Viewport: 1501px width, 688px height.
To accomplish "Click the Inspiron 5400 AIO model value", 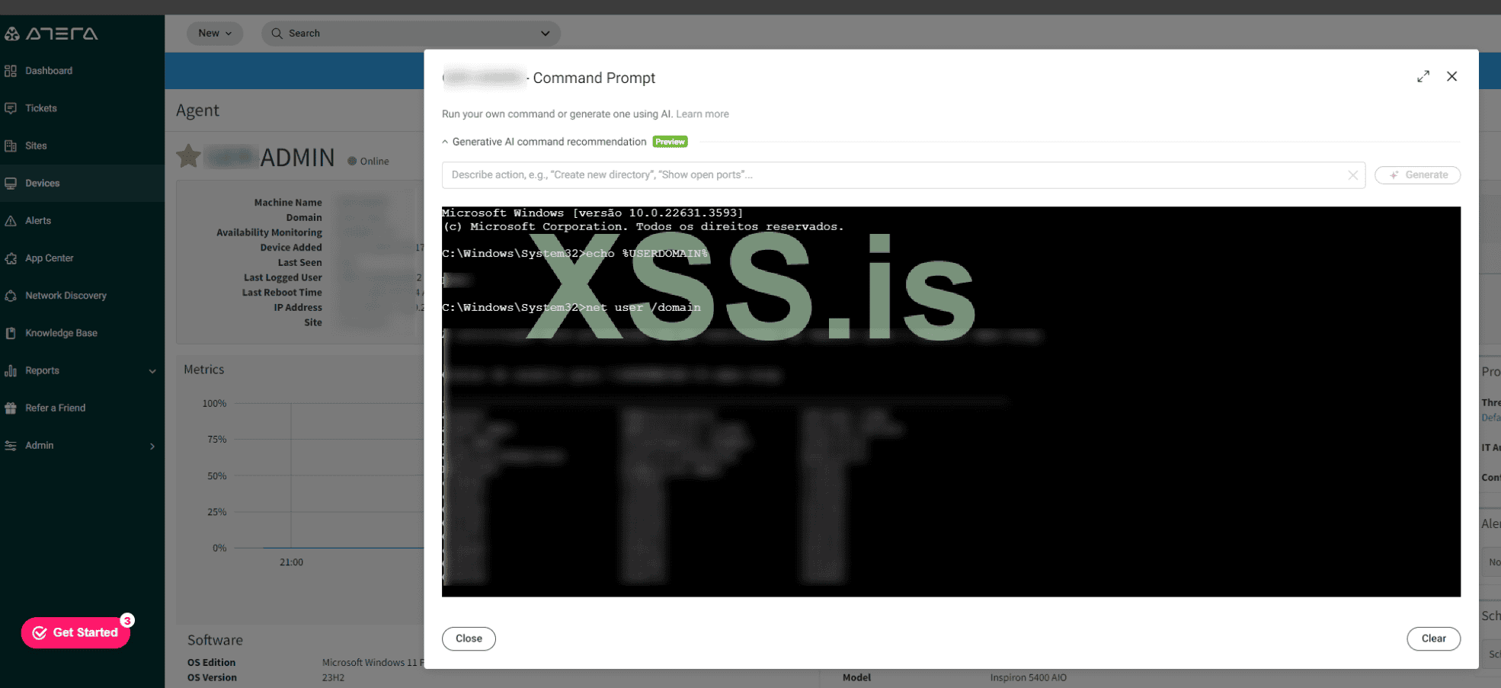I will click(x=1029, y=677).
